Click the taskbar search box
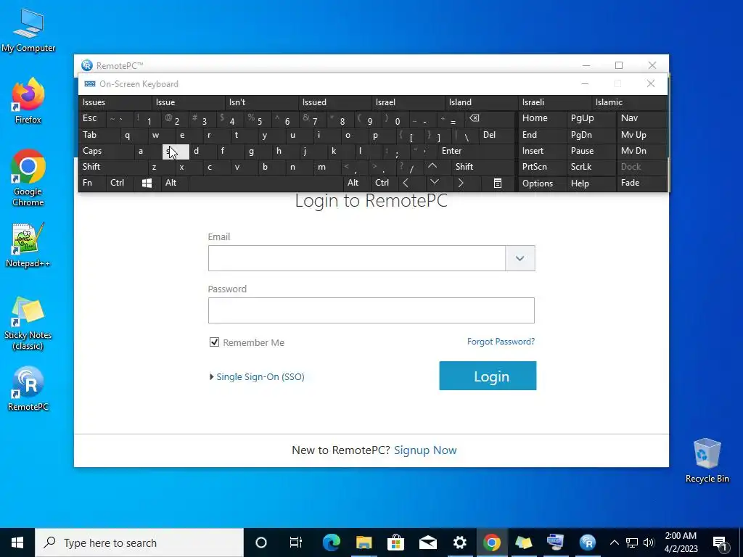The image size is (743, 557). (139, 542)
